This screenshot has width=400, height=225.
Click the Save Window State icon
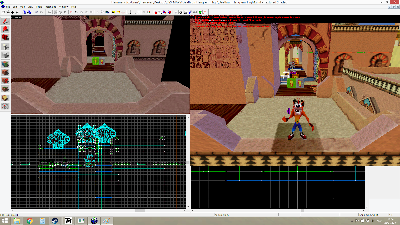point(29,12)
